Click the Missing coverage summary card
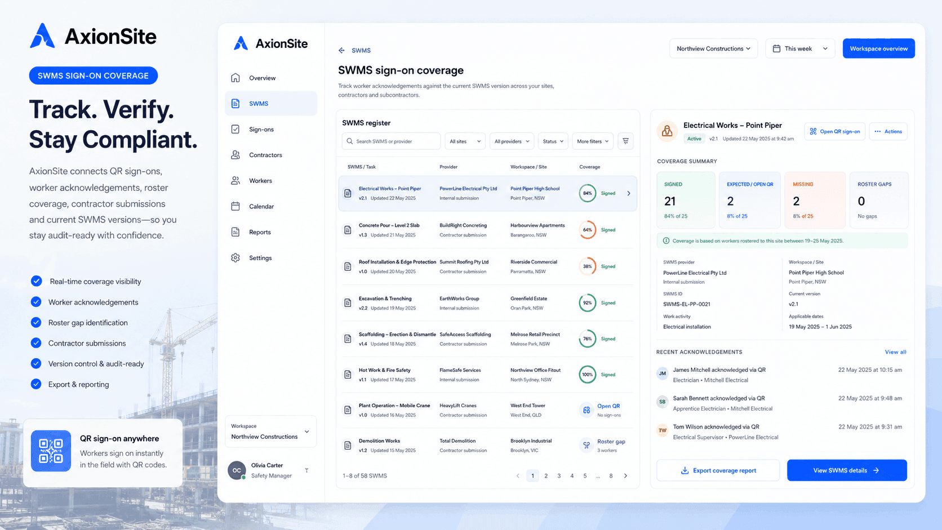This screenshot has width=942, height=530. (815, 200)
